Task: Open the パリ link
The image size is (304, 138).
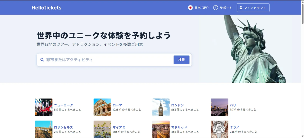Action: [x=233, y=105]
